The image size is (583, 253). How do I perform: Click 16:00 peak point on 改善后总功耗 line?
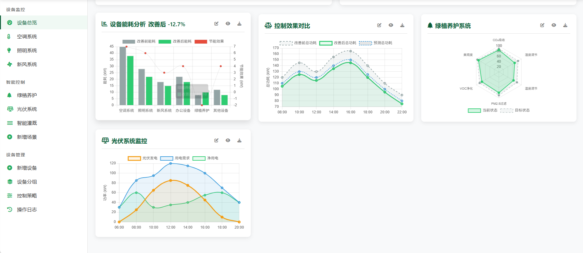351,63
